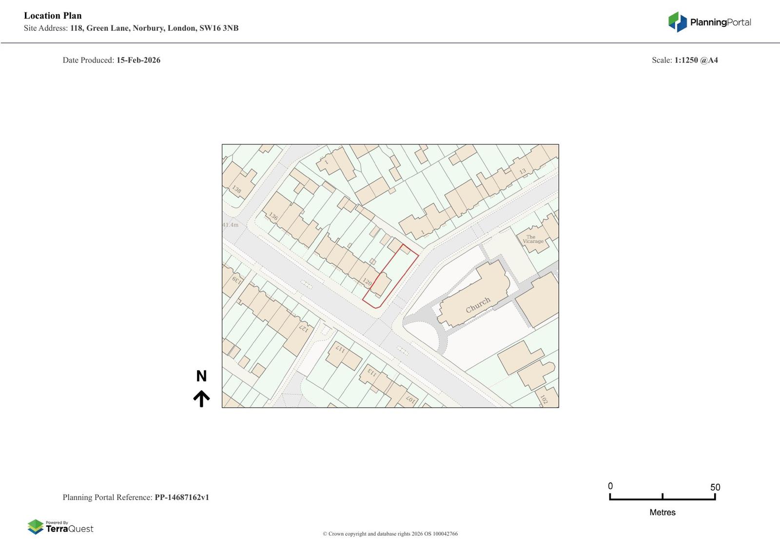Click the Church building on the map
Screen dimensions: 780x552
(x=477, y=305)
